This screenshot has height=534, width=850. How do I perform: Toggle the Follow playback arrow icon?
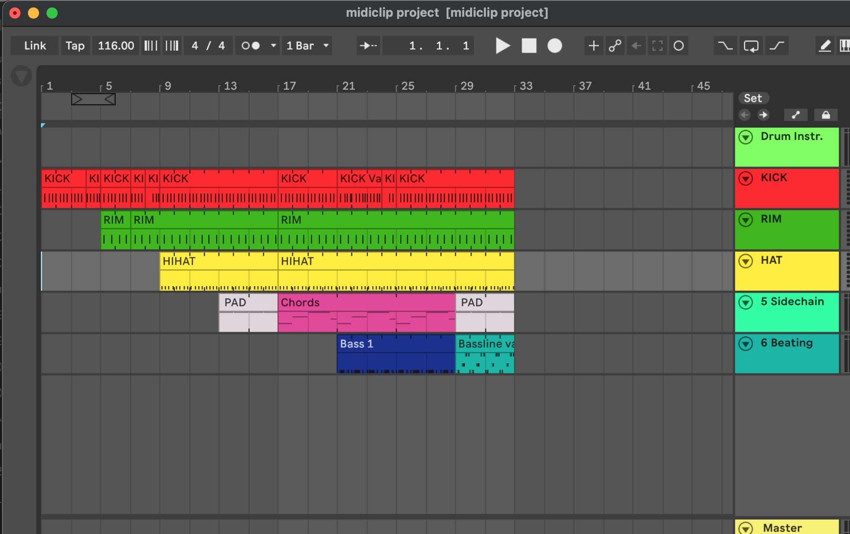(x=368, y=46)
